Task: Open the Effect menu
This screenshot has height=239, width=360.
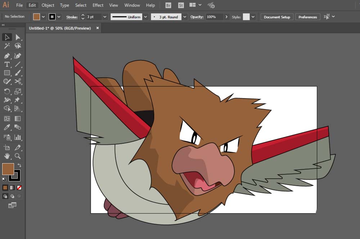Action: click(x=98, y=5)
